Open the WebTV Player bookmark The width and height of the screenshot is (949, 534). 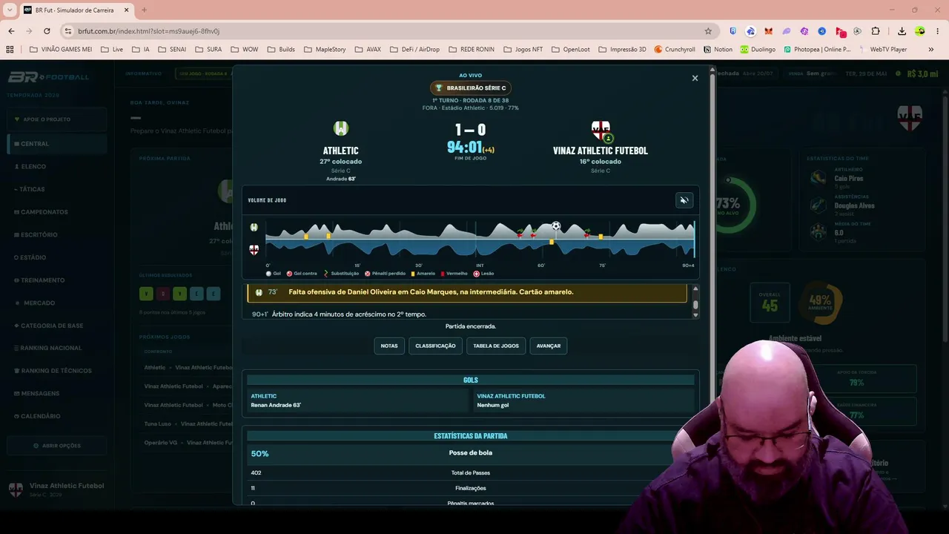[x=883, y=50]
